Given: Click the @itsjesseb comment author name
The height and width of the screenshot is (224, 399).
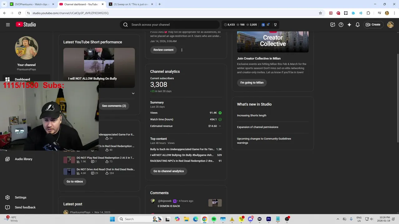Looking at the screenshot, I should coord(165,201).
